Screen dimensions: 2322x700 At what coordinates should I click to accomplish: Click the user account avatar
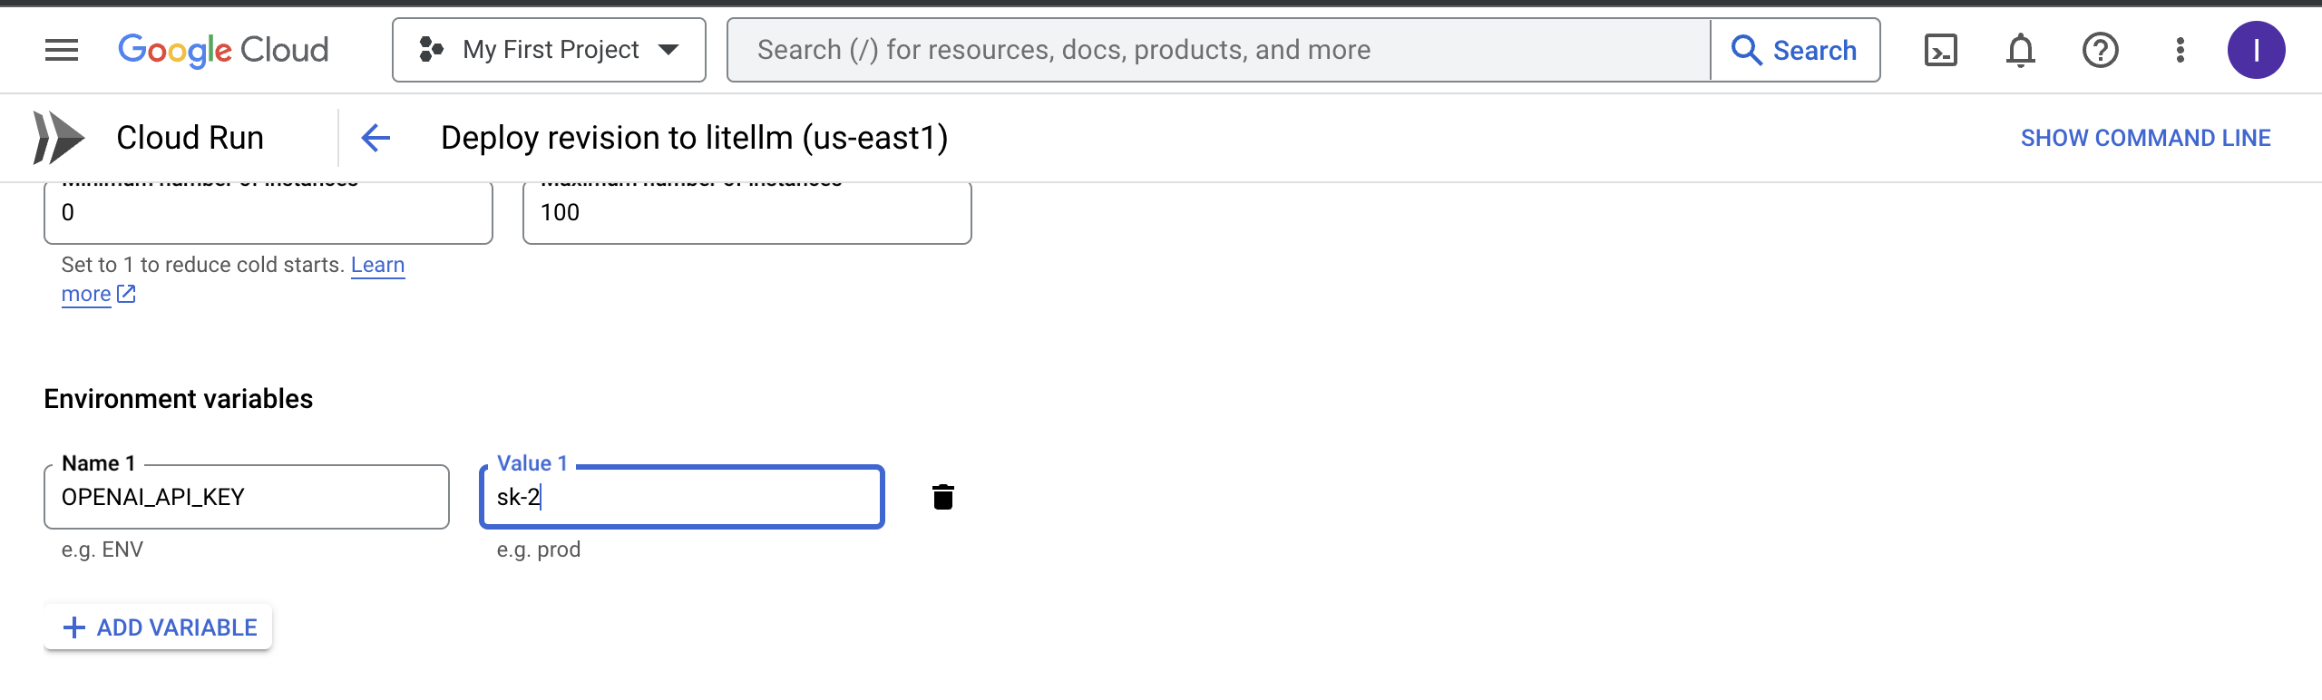[x=2256, y=50]
